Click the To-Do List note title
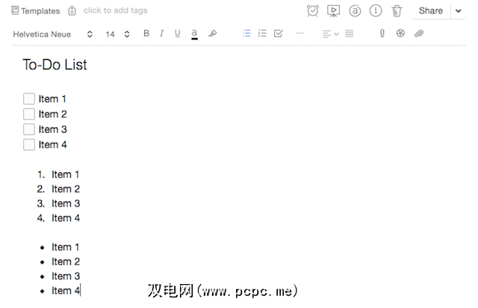 (x=55, y=65)
